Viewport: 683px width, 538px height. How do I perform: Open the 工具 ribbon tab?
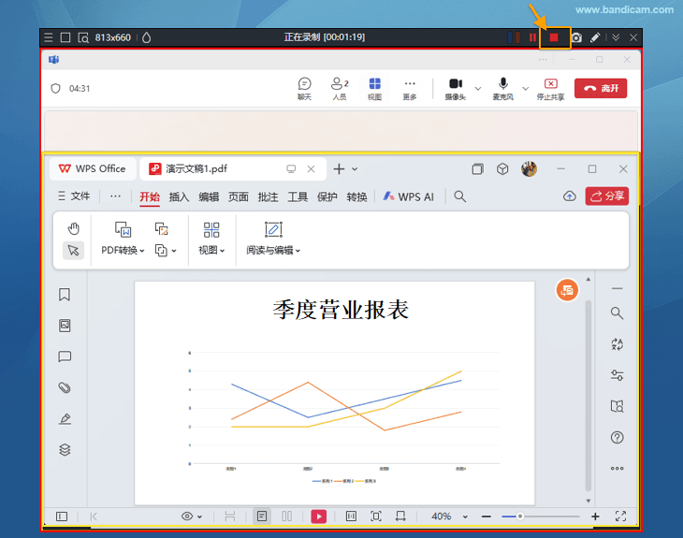[x=298, y=196]
